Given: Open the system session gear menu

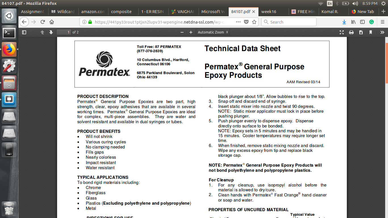Looking at the screenshot, I should click(383, 3).
